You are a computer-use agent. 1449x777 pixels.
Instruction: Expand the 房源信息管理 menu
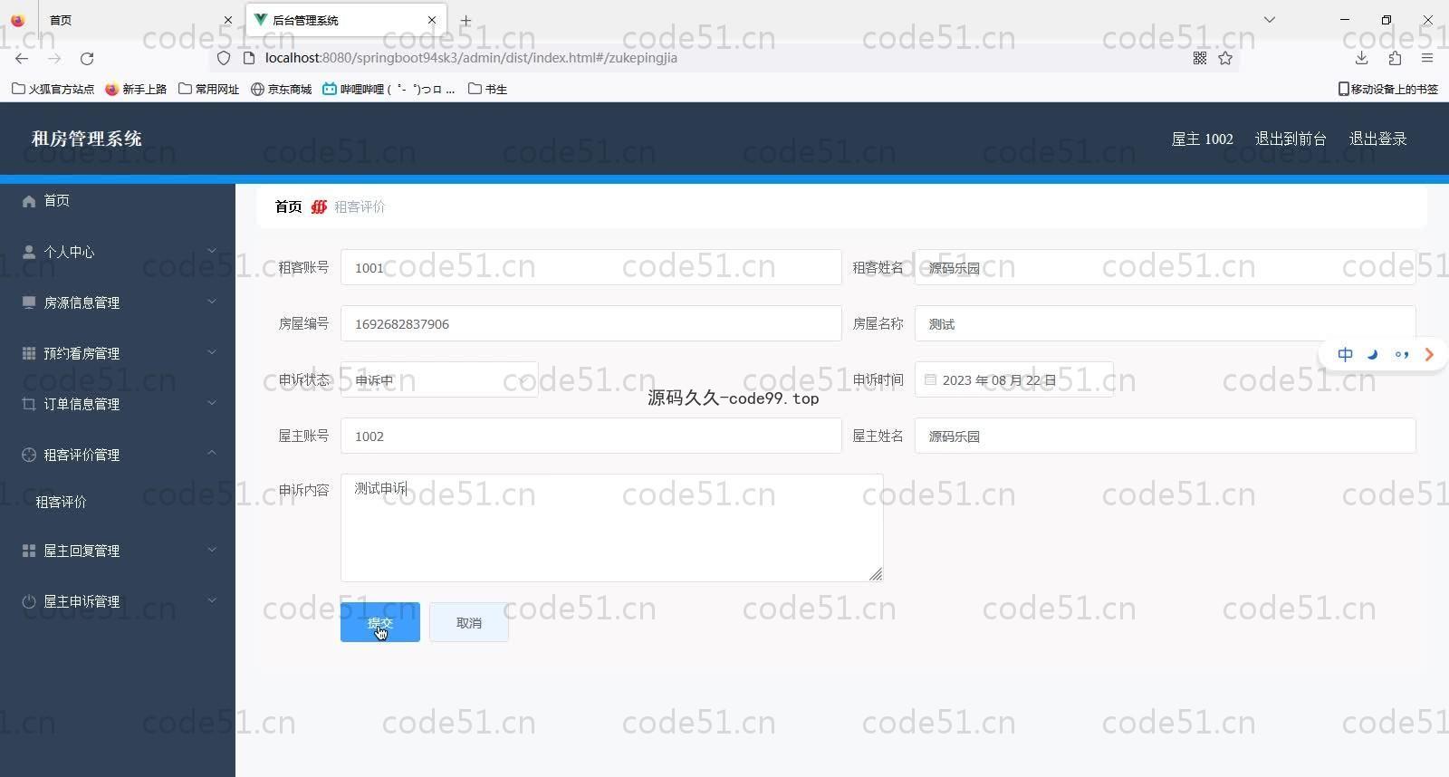[211, 302]
